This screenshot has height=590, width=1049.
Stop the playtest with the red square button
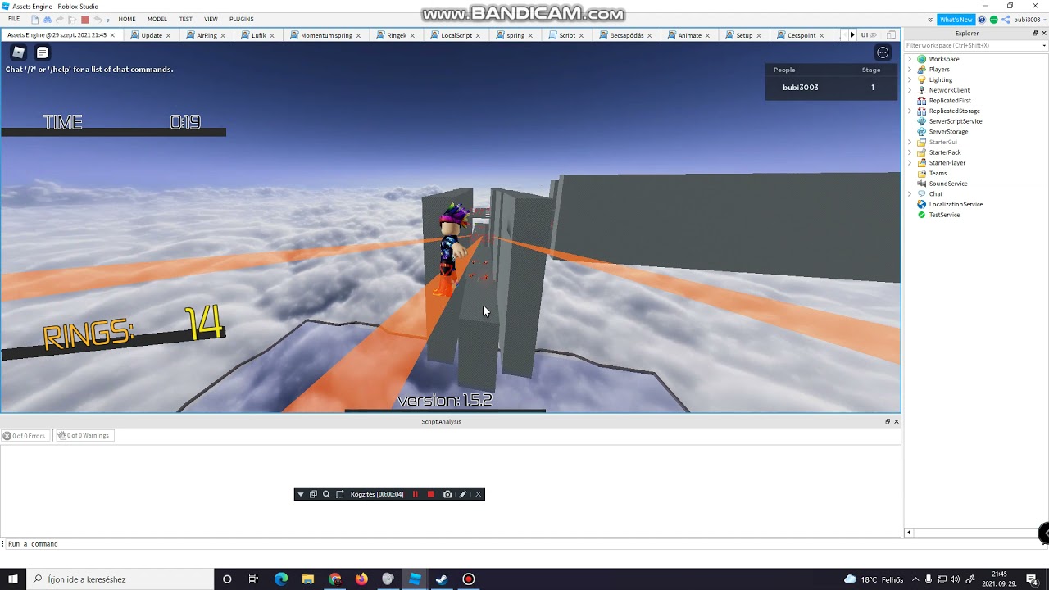pos(84,20)
